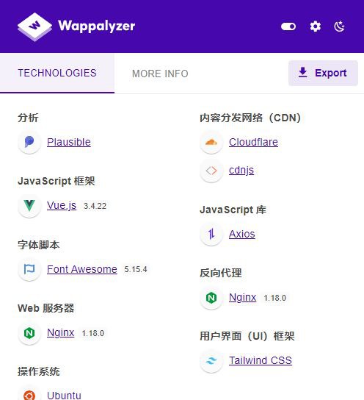This screenshot has width=364, height=400.
Task: Click the 反向代理 category heading
Action: (220, 273)
